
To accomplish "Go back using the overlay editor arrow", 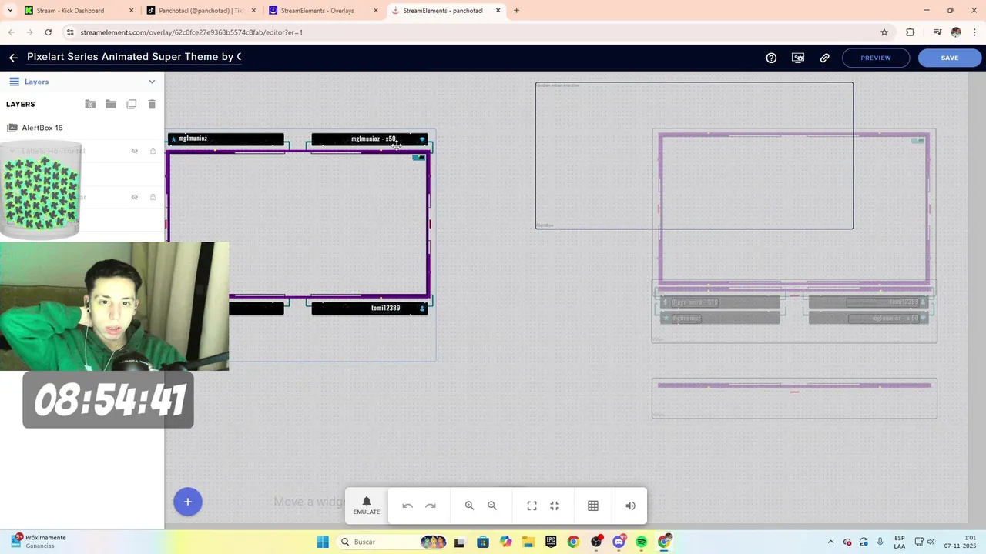I will pyautogui.click(x=13, y=58).
